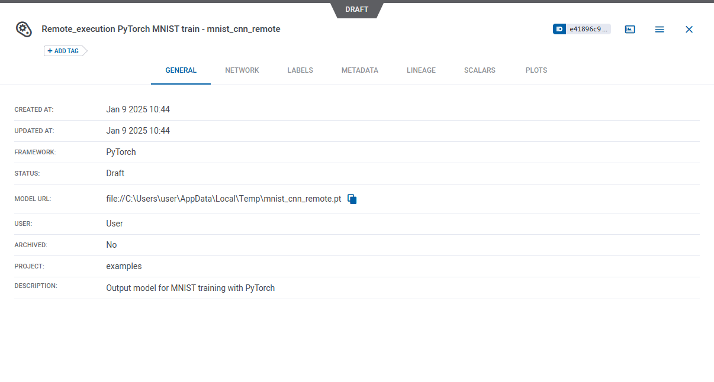Click the examples project value
Screen dimensions: 714x382
click(124, 266)
